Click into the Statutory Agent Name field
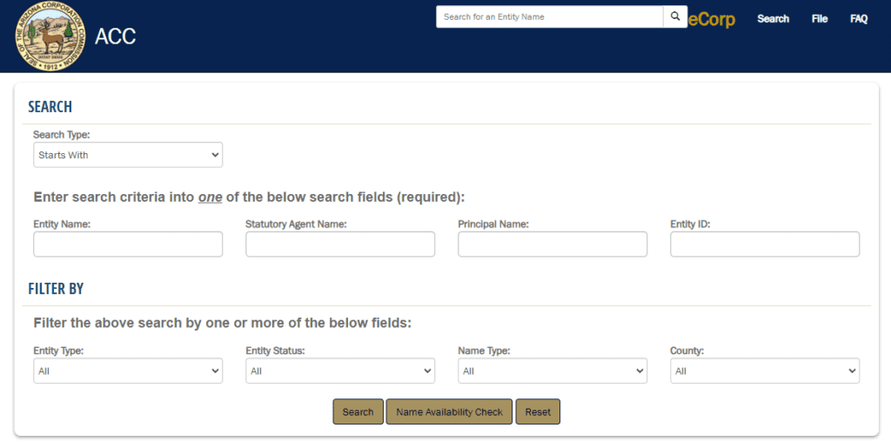 [x=340, y=244]
